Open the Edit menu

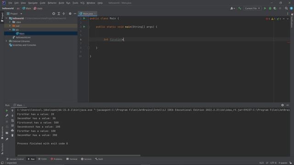(x=17, y=3)
